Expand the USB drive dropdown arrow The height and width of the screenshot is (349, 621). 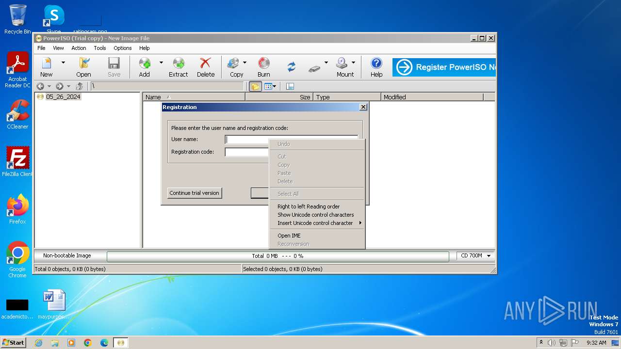click(x=326, y=63)
